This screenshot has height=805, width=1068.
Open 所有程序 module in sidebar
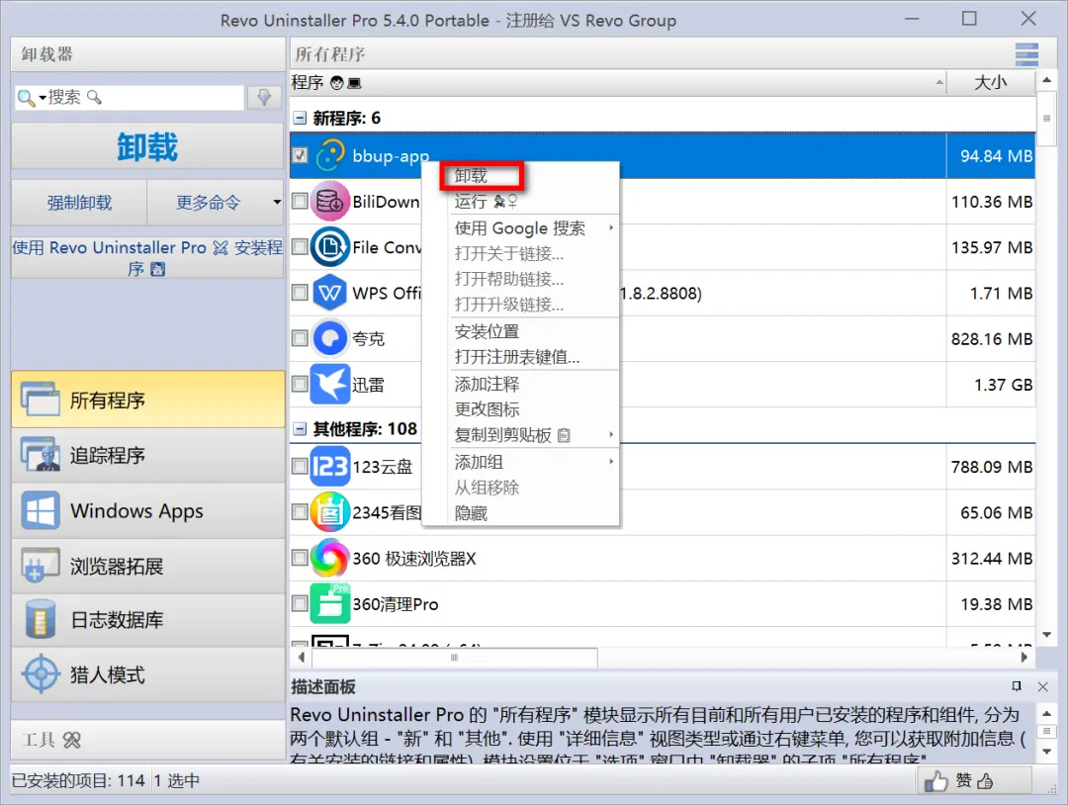click(147, 400)
